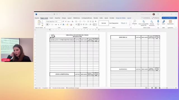Toggle strikethrough formatting

pos(56,24)
